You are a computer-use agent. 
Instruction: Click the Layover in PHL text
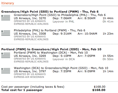click(64, 21)
